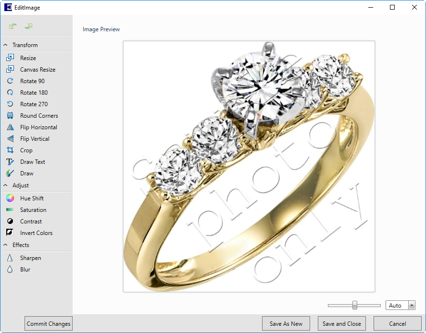
Task: Open the Auto zoom dropdown
Action: click(411, 306)
